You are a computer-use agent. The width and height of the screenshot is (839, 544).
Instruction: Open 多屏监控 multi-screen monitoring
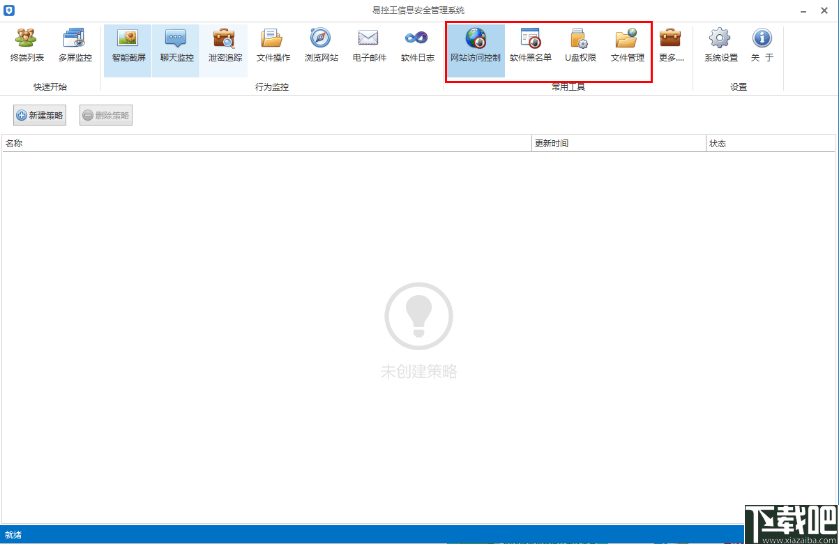75,46
